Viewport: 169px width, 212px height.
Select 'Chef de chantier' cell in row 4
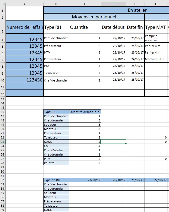[x=56, y=38]
